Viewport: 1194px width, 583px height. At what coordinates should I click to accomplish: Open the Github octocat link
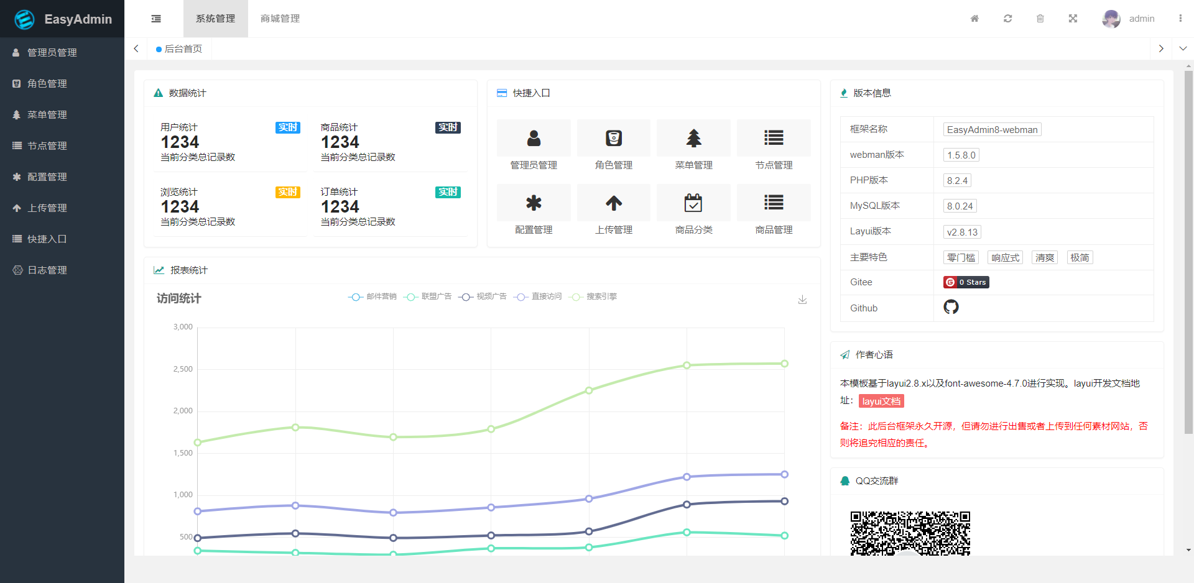951,307
